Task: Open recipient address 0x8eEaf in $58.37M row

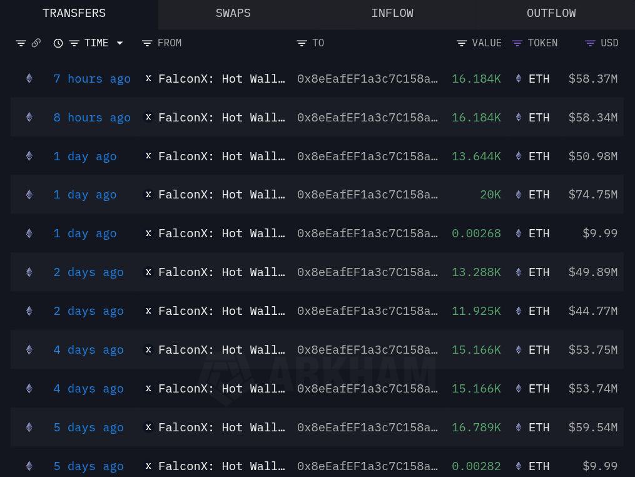Action: click(x=367, y=79)
